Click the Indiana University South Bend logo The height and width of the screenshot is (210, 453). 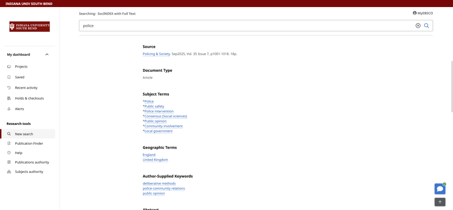30,26
